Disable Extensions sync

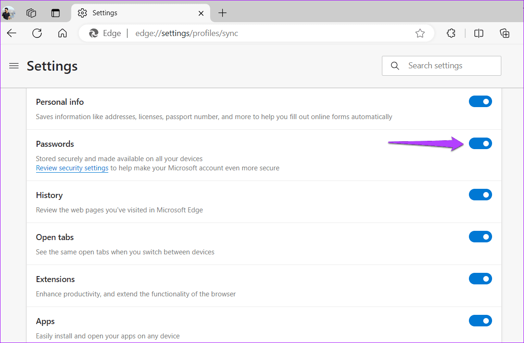coord(480,278)
